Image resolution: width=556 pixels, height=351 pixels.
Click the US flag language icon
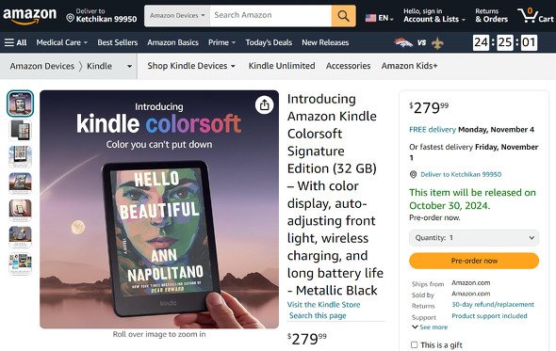(370, 18)
